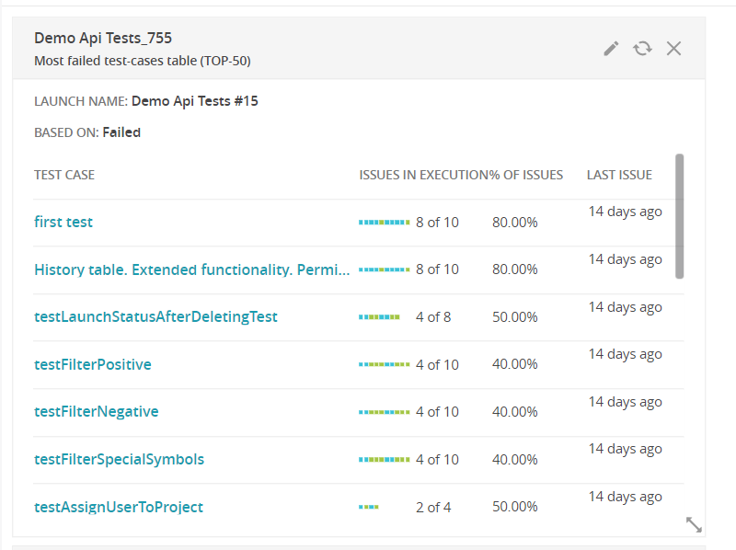736x550 pixels.
Task: Remove the widget using the X icon
Action: pyautogui.click(x=673, y=49)
